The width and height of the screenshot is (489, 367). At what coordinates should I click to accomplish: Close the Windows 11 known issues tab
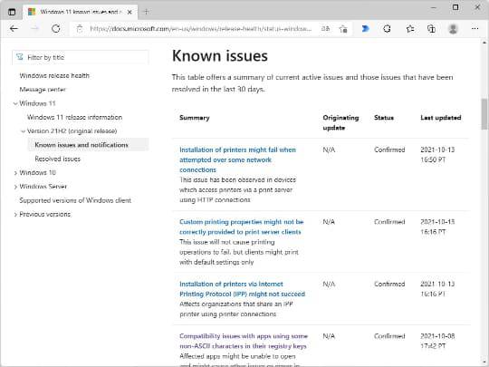129,12
